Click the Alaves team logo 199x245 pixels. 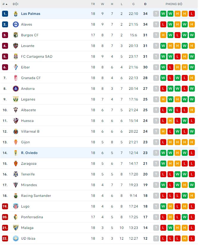point(16,24)
